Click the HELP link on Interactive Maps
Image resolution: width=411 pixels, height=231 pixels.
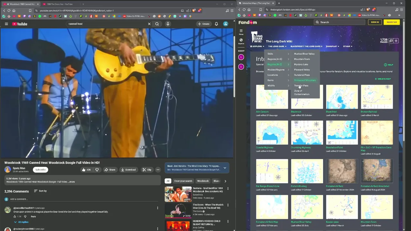coord(389,65)
